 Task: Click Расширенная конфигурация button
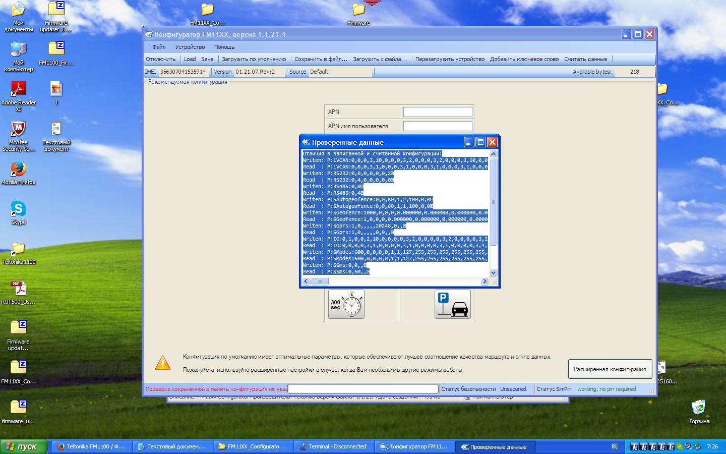(610, 369)
